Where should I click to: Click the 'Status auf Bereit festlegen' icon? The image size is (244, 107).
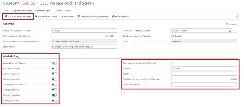(6, 16)
